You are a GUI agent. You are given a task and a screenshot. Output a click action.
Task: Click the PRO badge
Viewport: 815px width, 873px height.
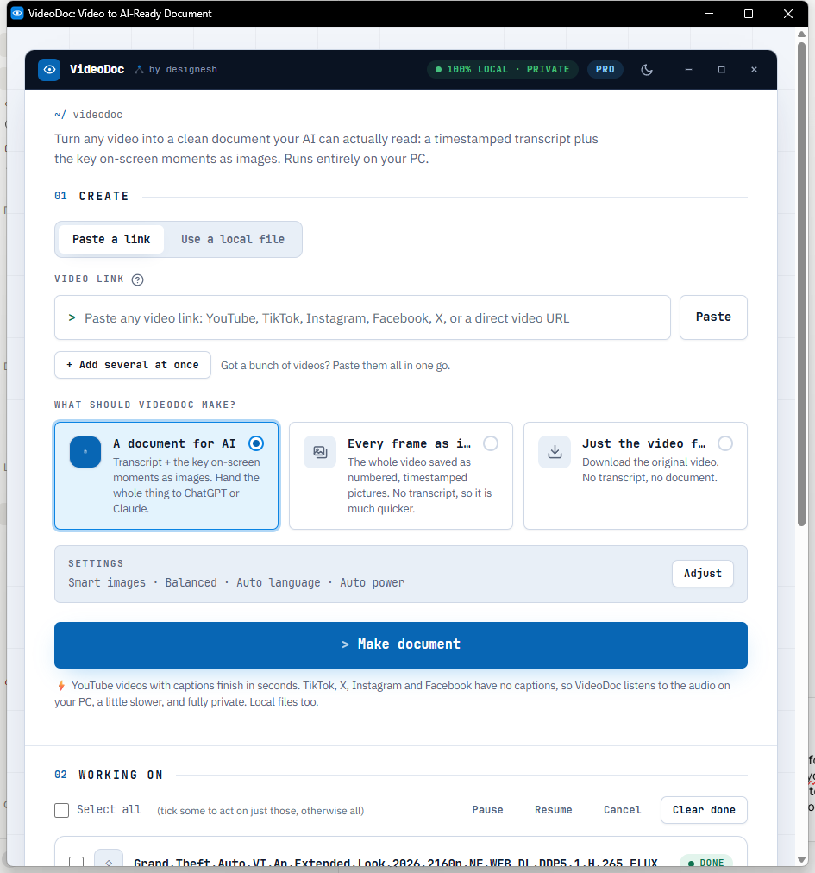[605, 70]
